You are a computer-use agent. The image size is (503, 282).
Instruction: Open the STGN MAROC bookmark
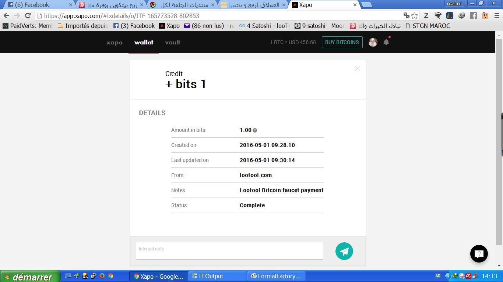tap(429, 26)
